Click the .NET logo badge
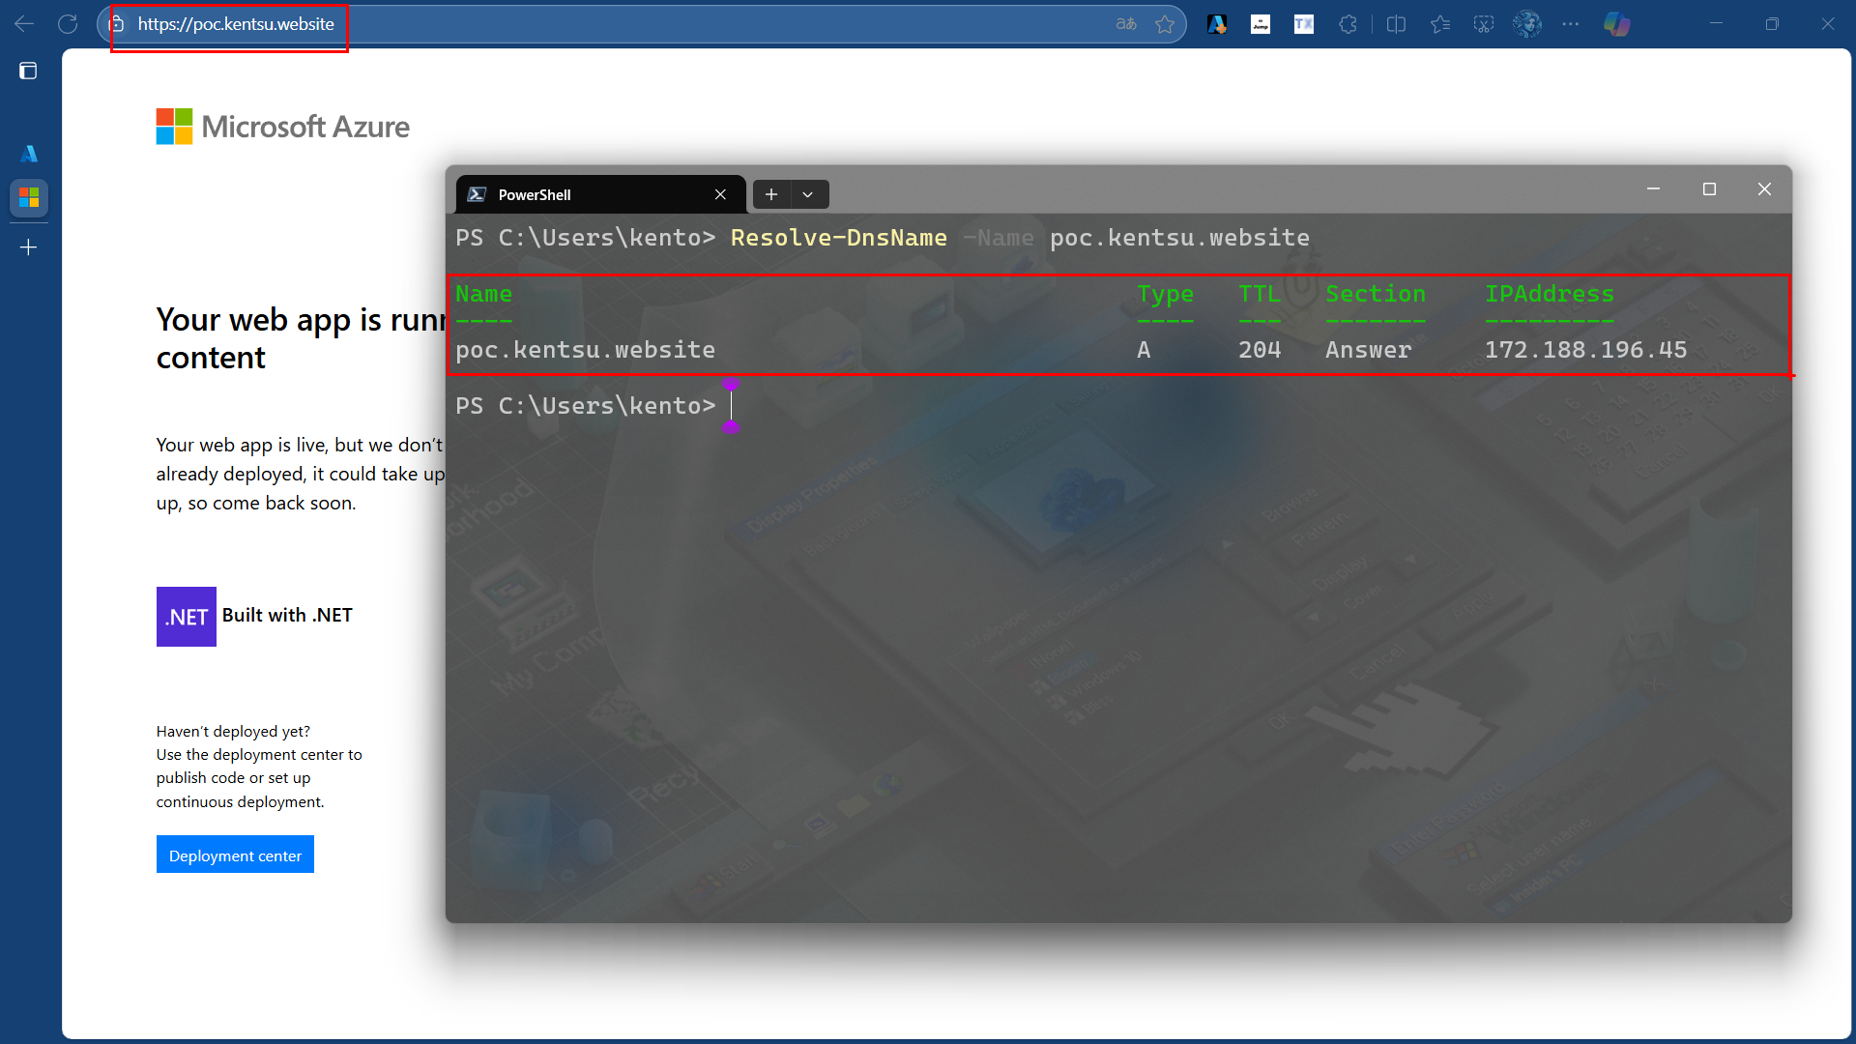The width and height of the screenshot is (1856, 1044). tap(187, 617)
